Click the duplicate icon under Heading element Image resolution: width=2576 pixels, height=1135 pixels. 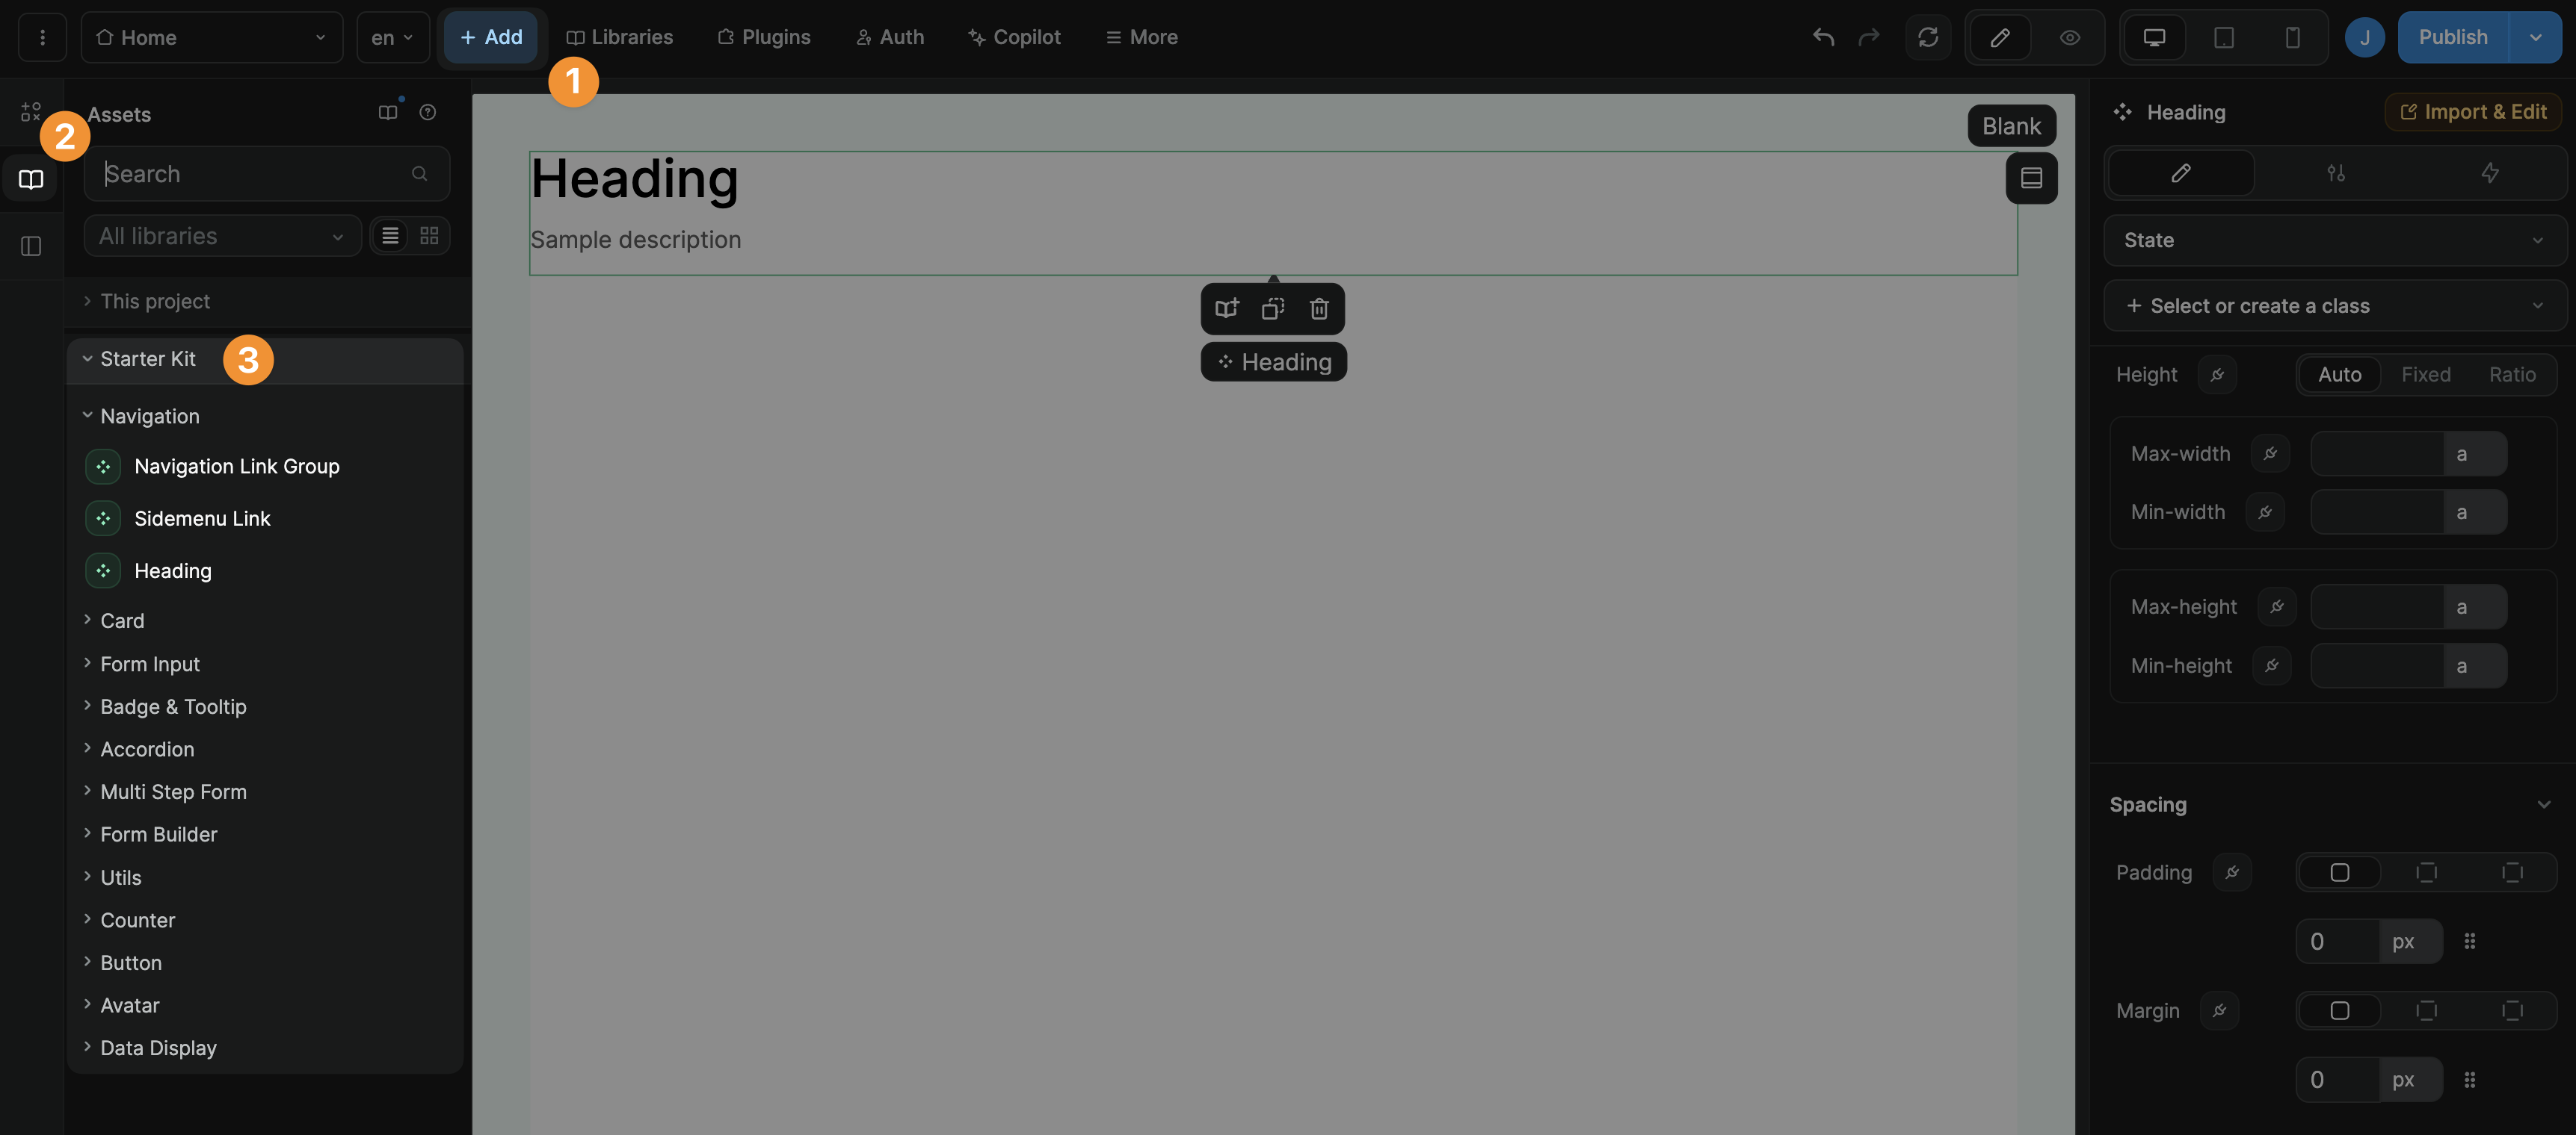click(x=1272, y=308)
